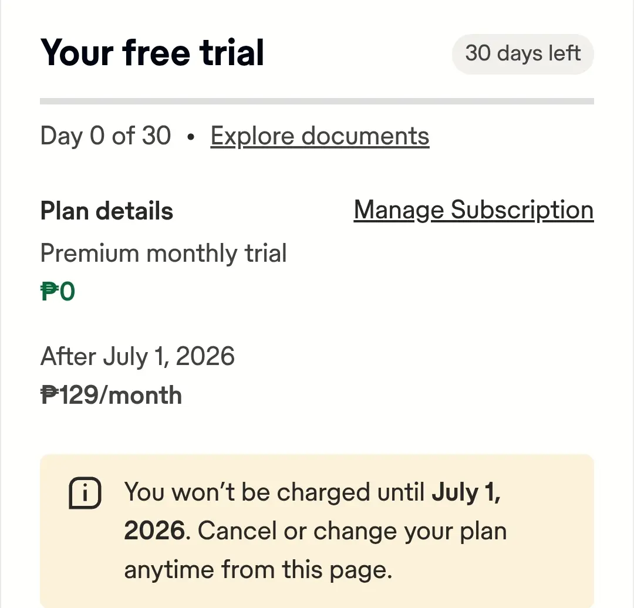Click the Plan details heading
This screenshot has height=608, width=634.
tap(107, 211)
